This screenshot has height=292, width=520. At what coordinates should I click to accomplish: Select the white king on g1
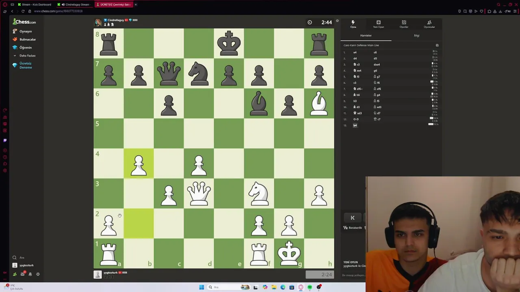(x=289, y=253)
